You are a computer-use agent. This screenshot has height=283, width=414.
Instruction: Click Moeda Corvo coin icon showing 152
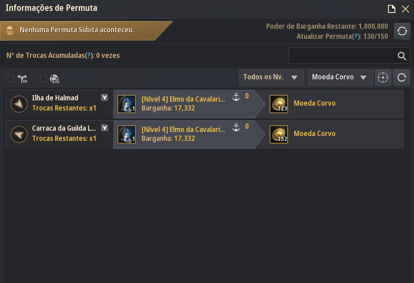279,134
